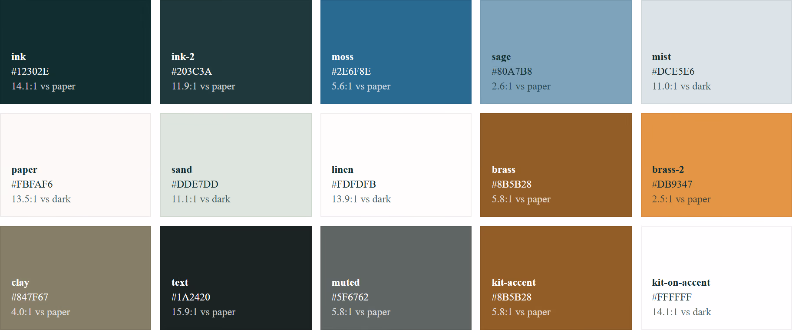Choose the moss blue swatch

pos(396,52)
